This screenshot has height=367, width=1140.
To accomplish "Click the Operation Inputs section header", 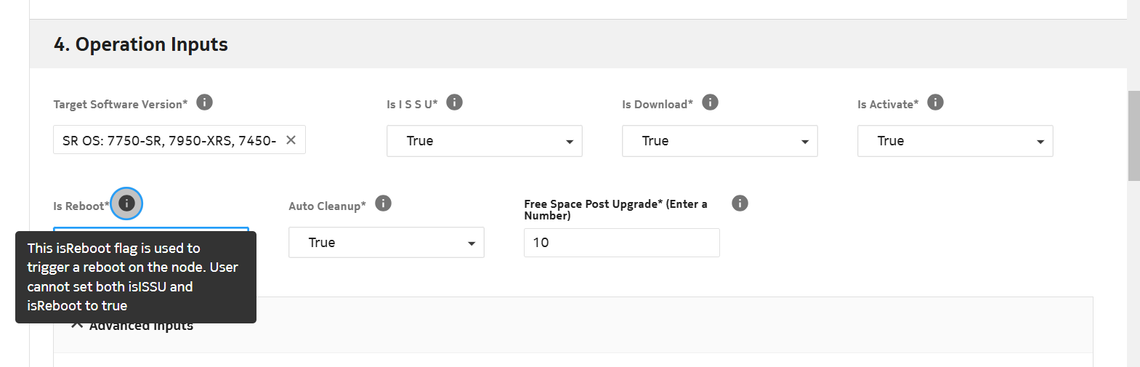I will click(141, 44).
